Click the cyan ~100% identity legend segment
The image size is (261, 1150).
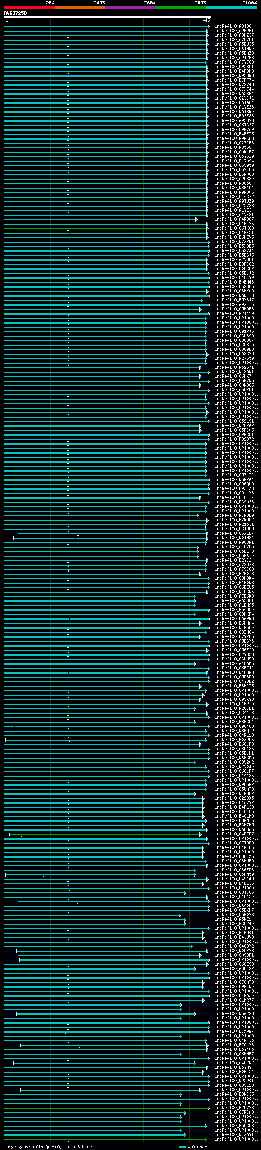point(232,7)
